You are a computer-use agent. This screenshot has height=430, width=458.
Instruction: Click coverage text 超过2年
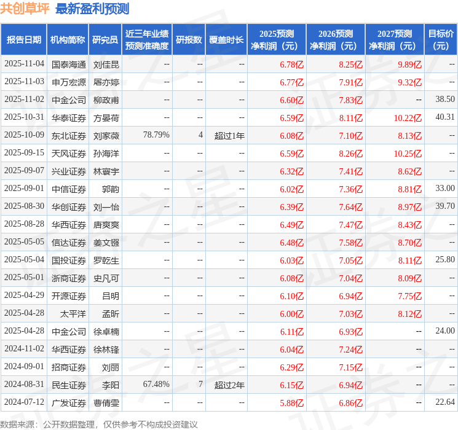pos(229,385)
